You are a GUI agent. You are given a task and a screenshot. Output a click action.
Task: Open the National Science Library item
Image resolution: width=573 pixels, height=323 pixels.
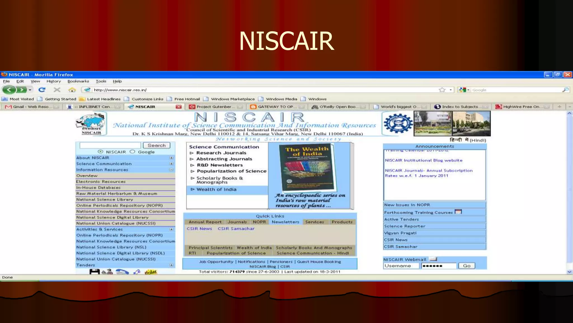(104, 199)
